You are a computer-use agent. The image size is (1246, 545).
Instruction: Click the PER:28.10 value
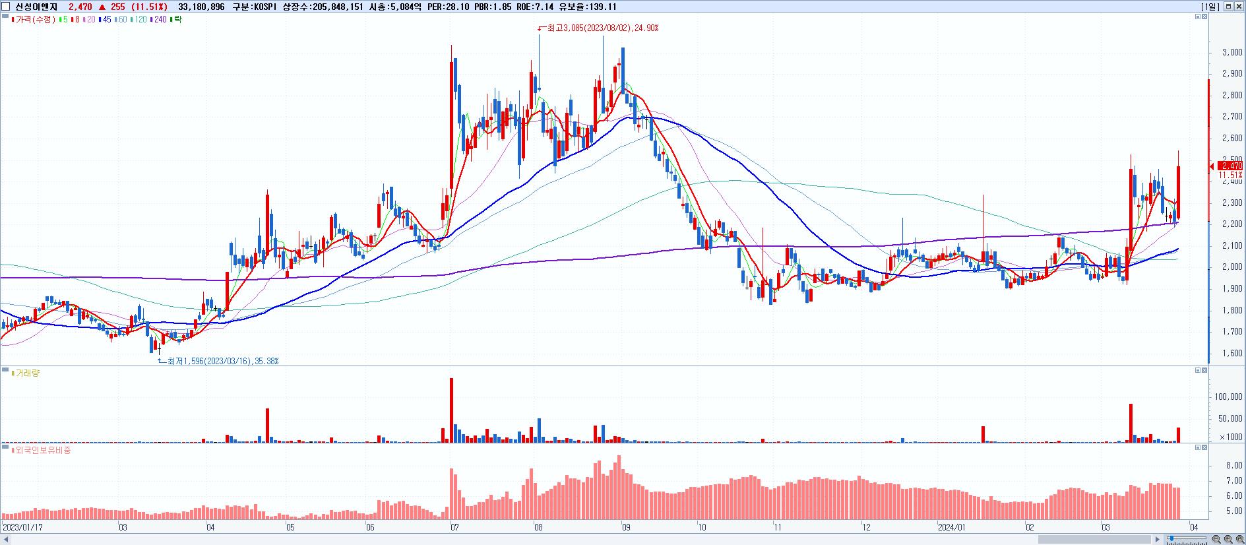coord(448,7)
